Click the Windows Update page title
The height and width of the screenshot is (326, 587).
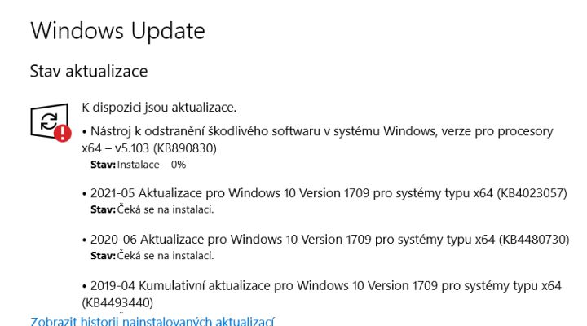coord(117,31)
